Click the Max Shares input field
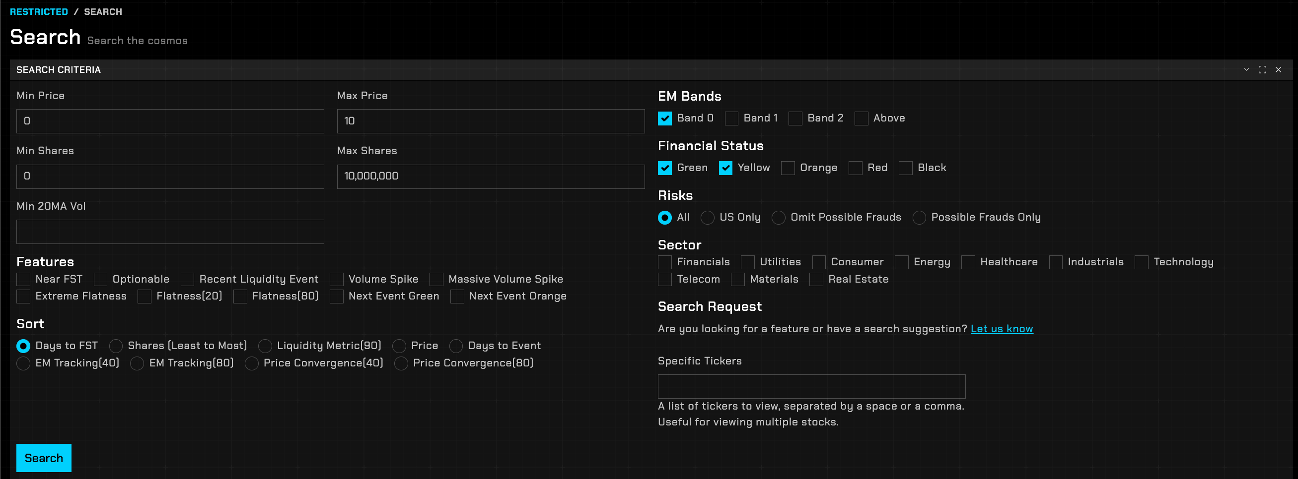The width and height of the screenshot is (1298, 479). (491, 177)
